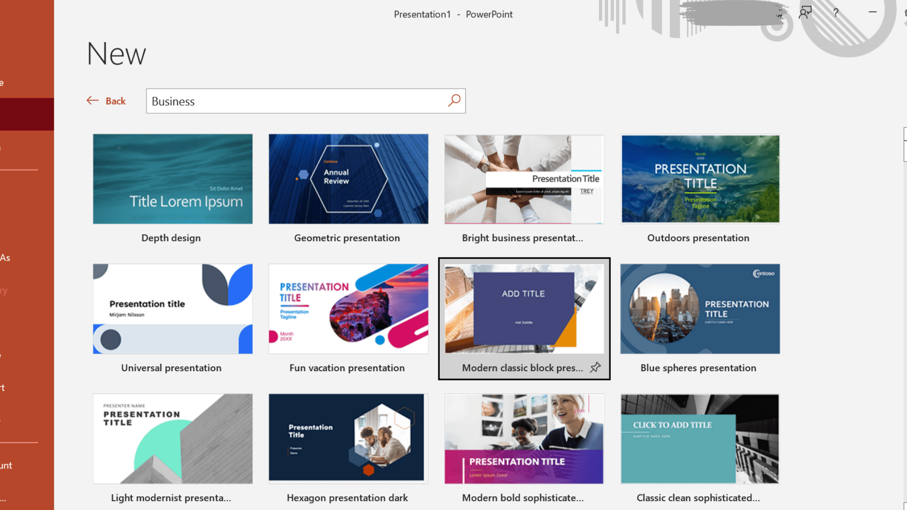Image resolution: width=907 pixels, height=510 pixels.
Task: Select Outdoors presentation thumbnail
Action: tap(700, 179)
